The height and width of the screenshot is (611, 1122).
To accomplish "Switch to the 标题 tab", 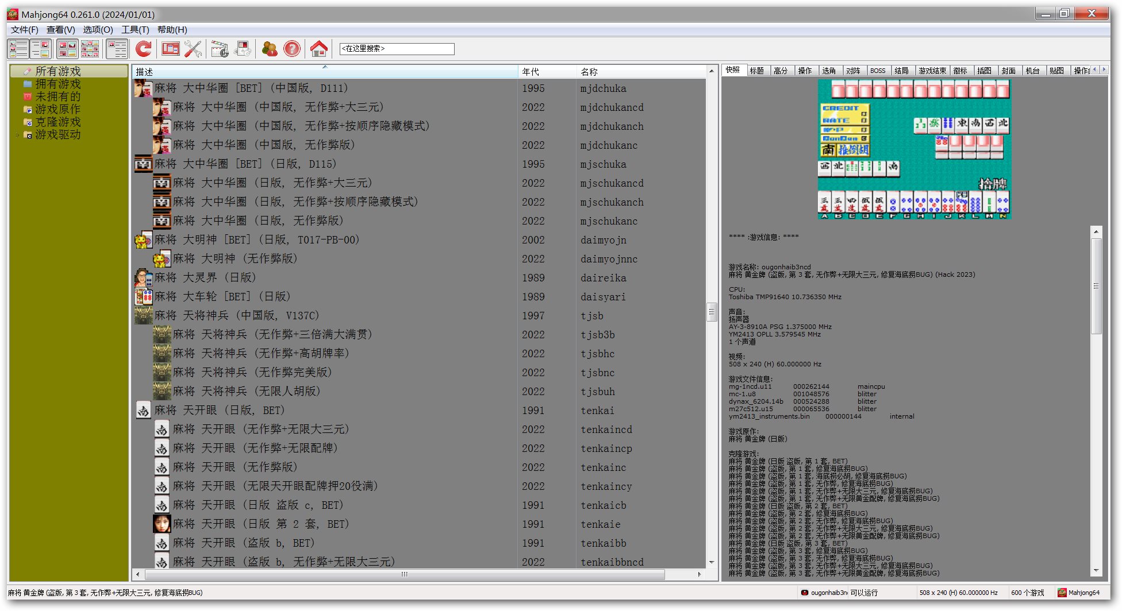I will [757, 71].
